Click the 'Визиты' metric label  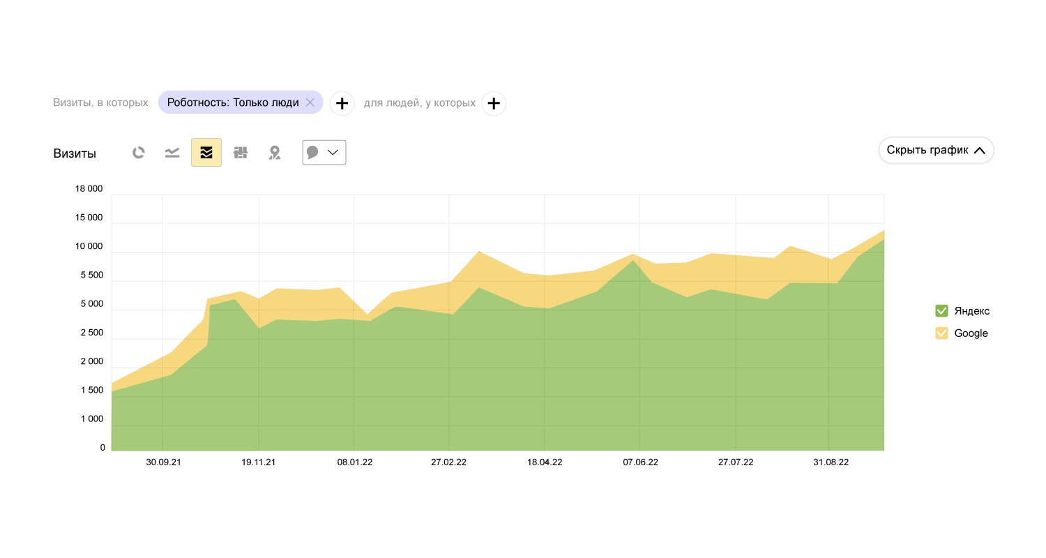pyautogui.click(x=75, y=153)
